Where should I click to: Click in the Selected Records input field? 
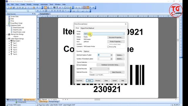[x=99, y=72]
